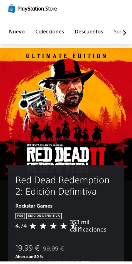Click the PlayStation Store shopping bag icon
The image size is (132, 264).
tap(12, 8)
